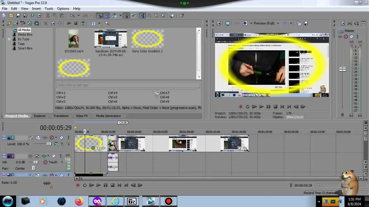Click Play From Start in timeline transport
Viewport: 369px width, 207px height.
point(91,185)
